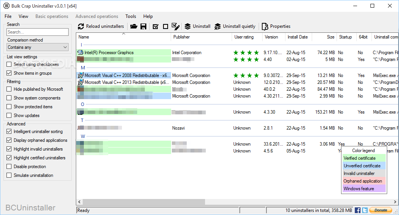
Task: Click the four-star rating of Intel Processor Graphics
Action: [x=246, y=52]
